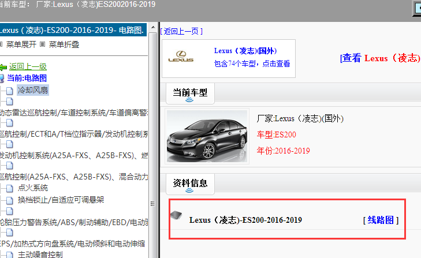Click gray book icon beside ES200-2016-2019
The width and height of the screenshot is (421, 258).
[176, 215]
